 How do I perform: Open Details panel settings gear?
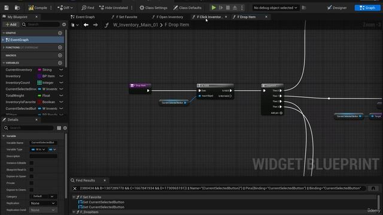pos(65,128)
